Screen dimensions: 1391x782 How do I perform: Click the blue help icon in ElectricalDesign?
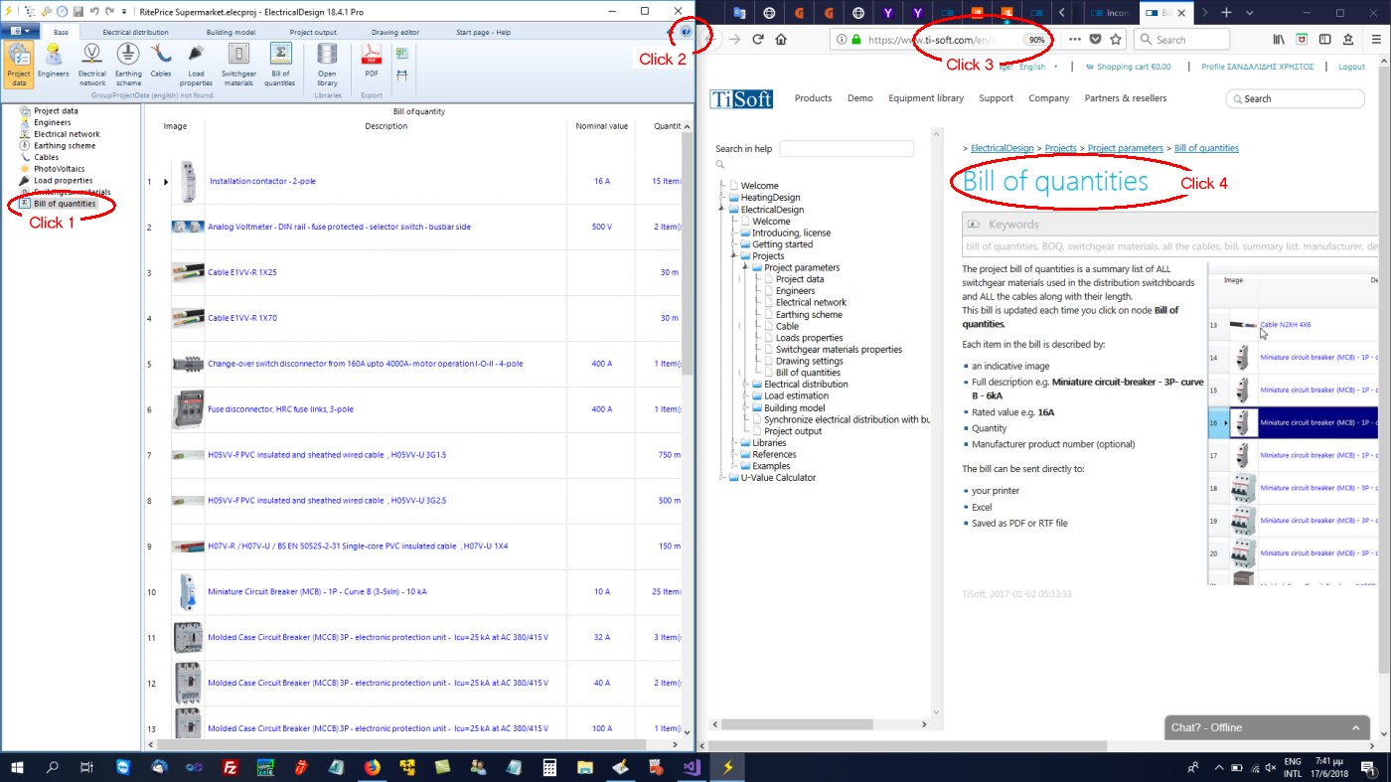[x=686, y=33]
